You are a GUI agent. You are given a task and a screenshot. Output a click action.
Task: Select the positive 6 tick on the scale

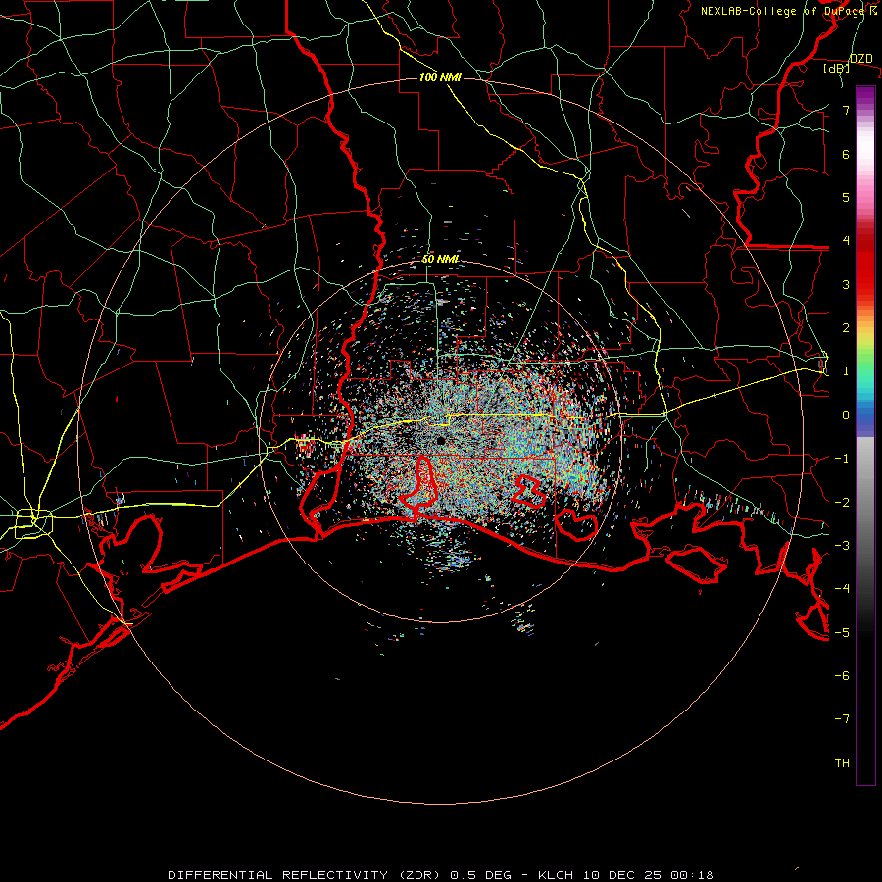(846, 154)
